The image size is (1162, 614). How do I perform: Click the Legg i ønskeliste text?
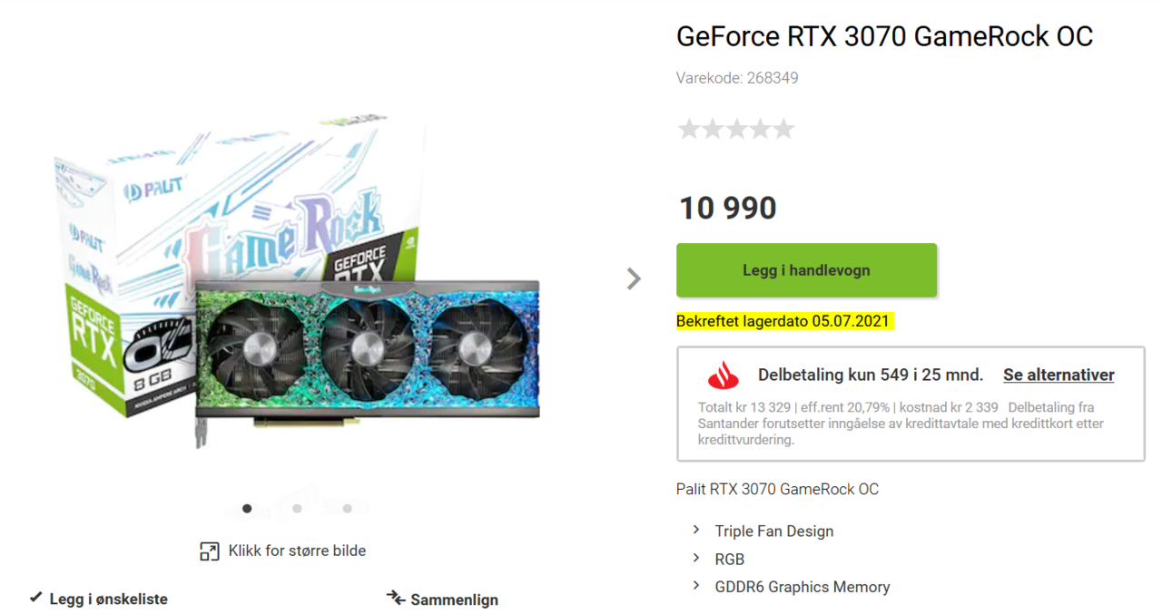tap(108, 599)
